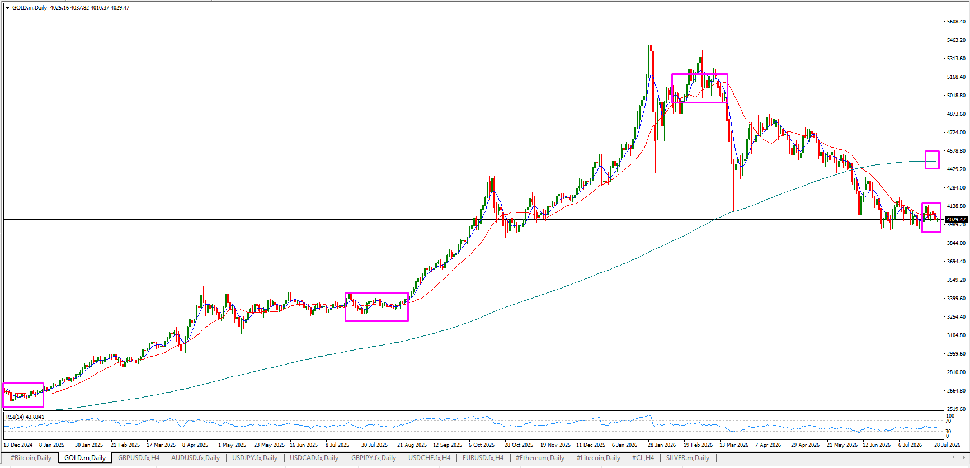
Task: Click the current price tag 4029.47
Action: [x=956, y=220]
